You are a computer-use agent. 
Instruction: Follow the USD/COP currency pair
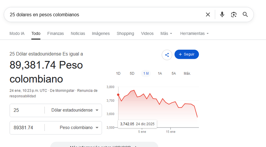(186, 54)
